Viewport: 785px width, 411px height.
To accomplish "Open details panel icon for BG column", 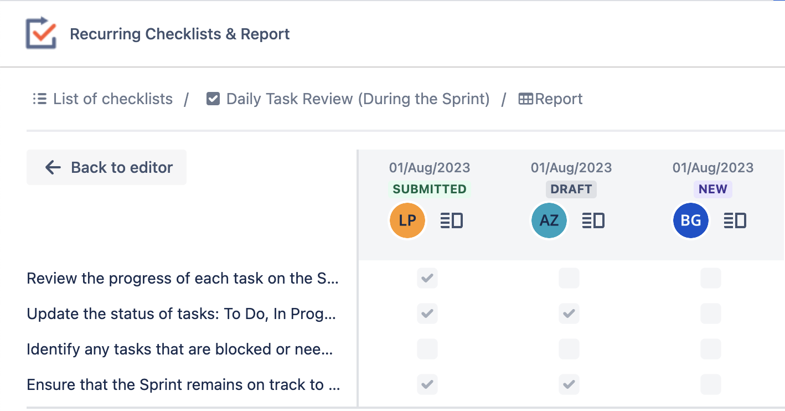I will (x=735, y=220).
